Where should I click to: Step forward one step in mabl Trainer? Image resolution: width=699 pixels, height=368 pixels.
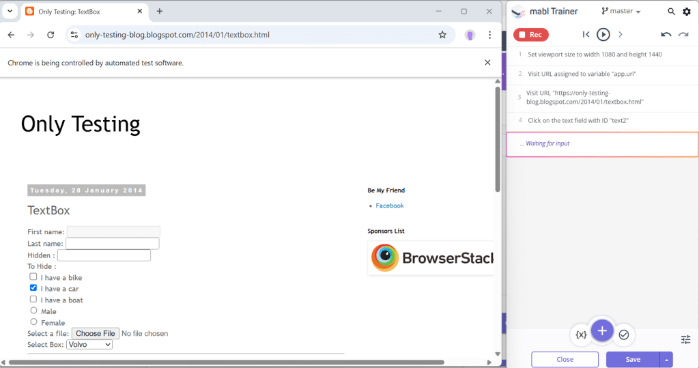620,34
